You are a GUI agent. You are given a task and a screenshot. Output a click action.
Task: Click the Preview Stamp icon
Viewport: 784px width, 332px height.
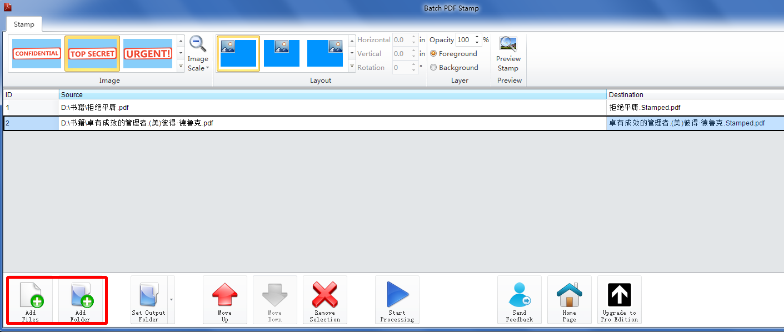click(x=508, y=44)
